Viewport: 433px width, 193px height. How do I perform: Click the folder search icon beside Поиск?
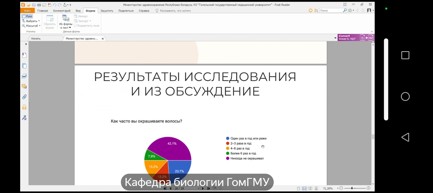[316, 10]
